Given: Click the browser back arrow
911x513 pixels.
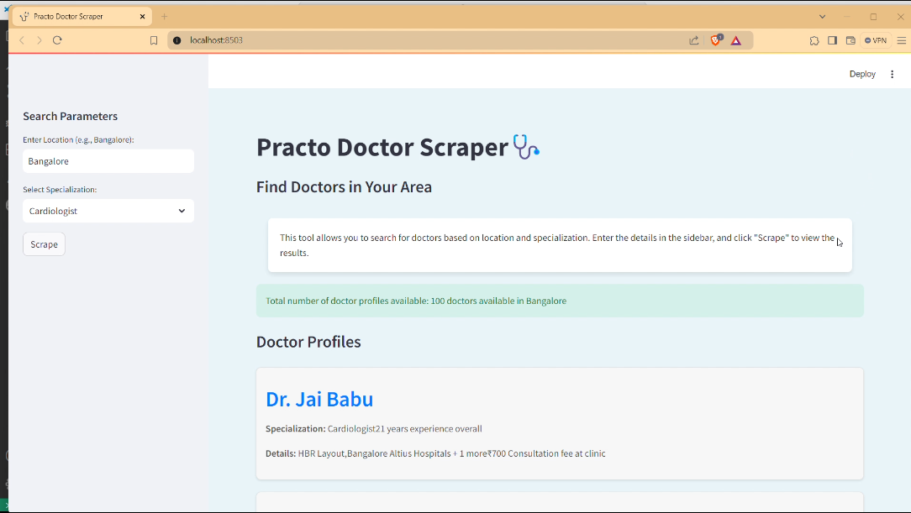Looking at the screenshot, I should coord(22,40).
